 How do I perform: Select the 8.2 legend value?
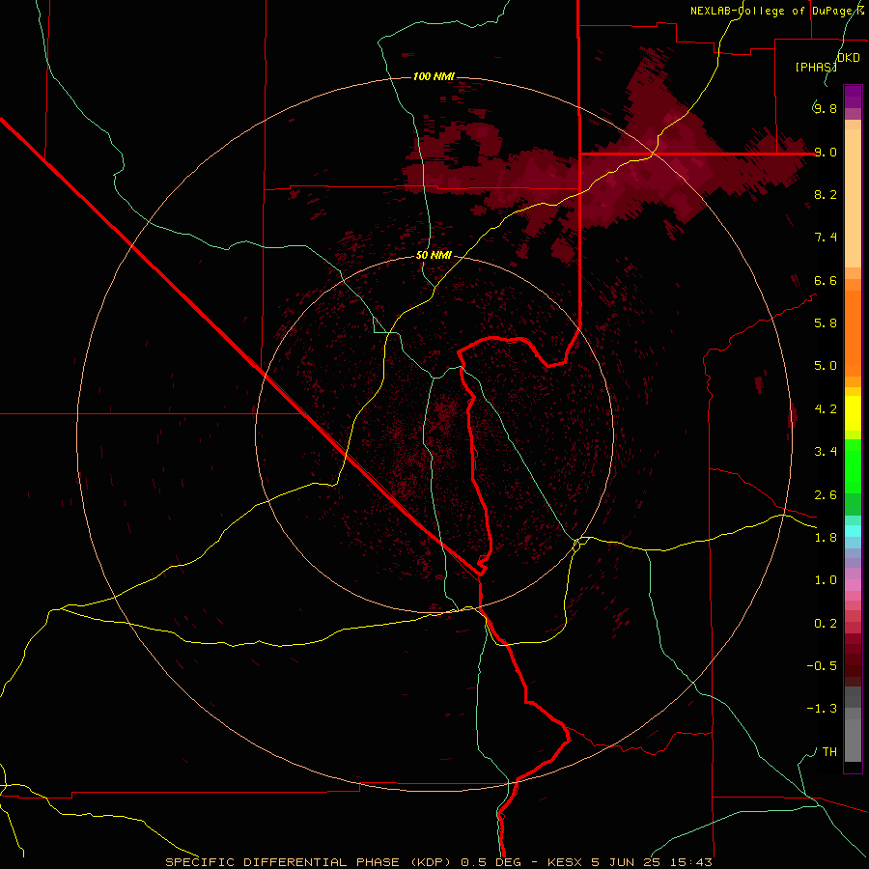[826, 194]
